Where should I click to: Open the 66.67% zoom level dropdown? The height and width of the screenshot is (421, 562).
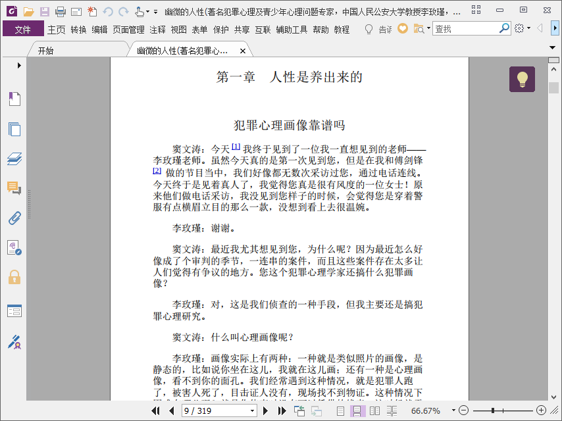point(453,410)
